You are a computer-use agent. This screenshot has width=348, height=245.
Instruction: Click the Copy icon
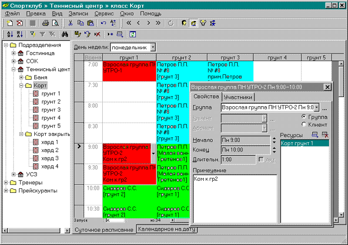pos(80,23)
